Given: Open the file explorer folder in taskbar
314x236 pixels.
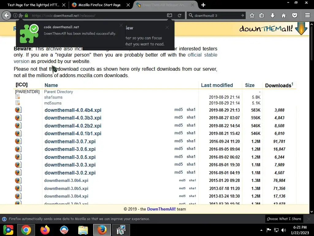Looking at the screenshot, I should pos(83,230).
